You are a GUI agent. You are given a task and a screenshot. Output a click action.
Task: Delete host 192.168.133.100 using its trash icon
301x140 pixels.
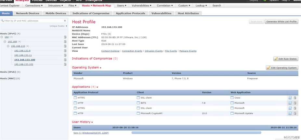tap(65, 60)
